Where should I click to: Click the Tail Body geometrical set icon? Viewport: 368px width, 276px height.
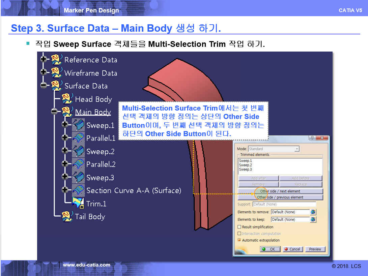click(67, 216)
